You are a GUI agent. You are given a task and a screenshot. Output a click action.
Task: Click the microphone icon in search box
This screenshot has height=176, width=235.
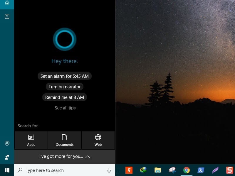pos(109,170)
